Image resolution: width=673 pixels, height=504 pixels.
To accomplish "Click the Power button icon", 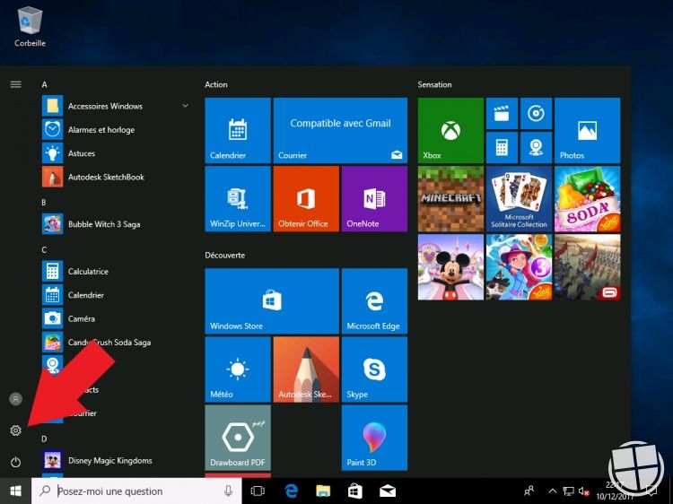I will pyautogui.click(x=15, y=462).
